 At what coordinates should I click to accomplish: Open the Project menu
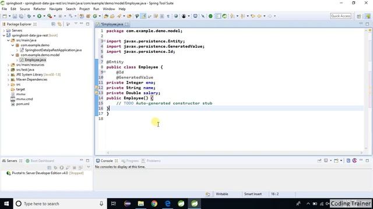(x=85, y=9)
